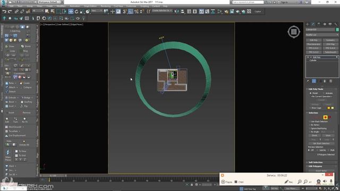Enable Use Stack Selection checkbox
The image size is (340, 191).
(x=310, y=121)
